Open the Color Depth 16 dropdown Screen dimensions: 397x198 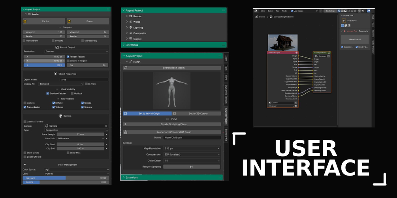192,161
